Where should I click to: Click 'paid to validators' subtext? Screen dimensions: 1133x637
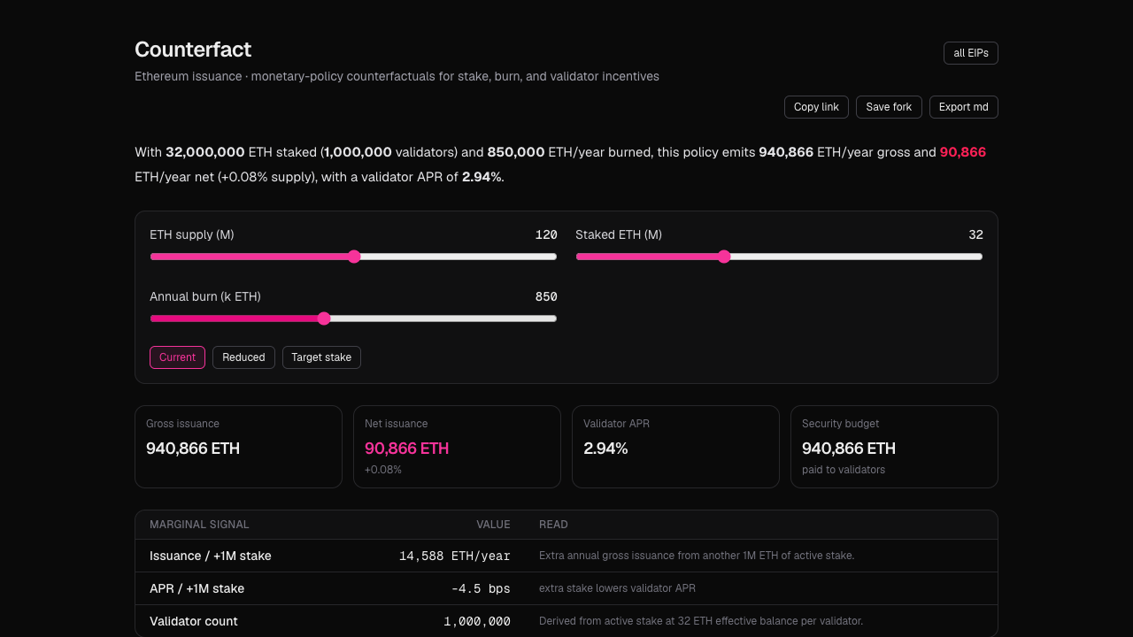pyautogui.click(x=844, y=470)
